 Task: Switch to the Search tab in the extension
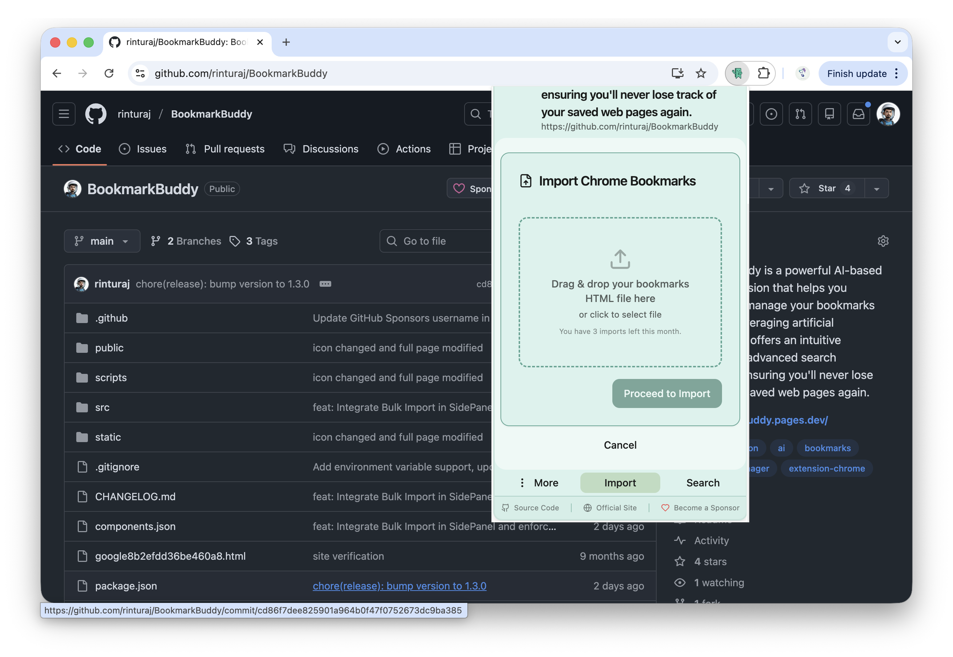(703, 482)
